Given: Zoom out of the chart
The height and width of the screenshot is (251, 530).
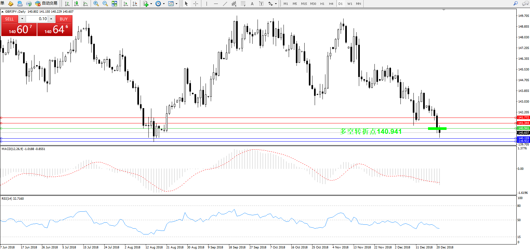Looking at the screenshot, I should [105, 4].
